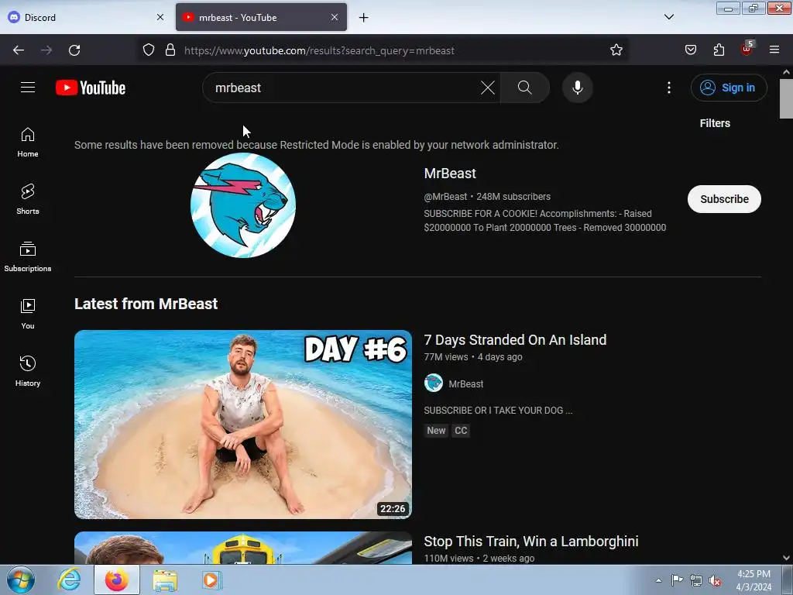Click scrollbar down arrow
Viewport: 793px width, 595px height.
pyautogui.click(x=786, y=558)
